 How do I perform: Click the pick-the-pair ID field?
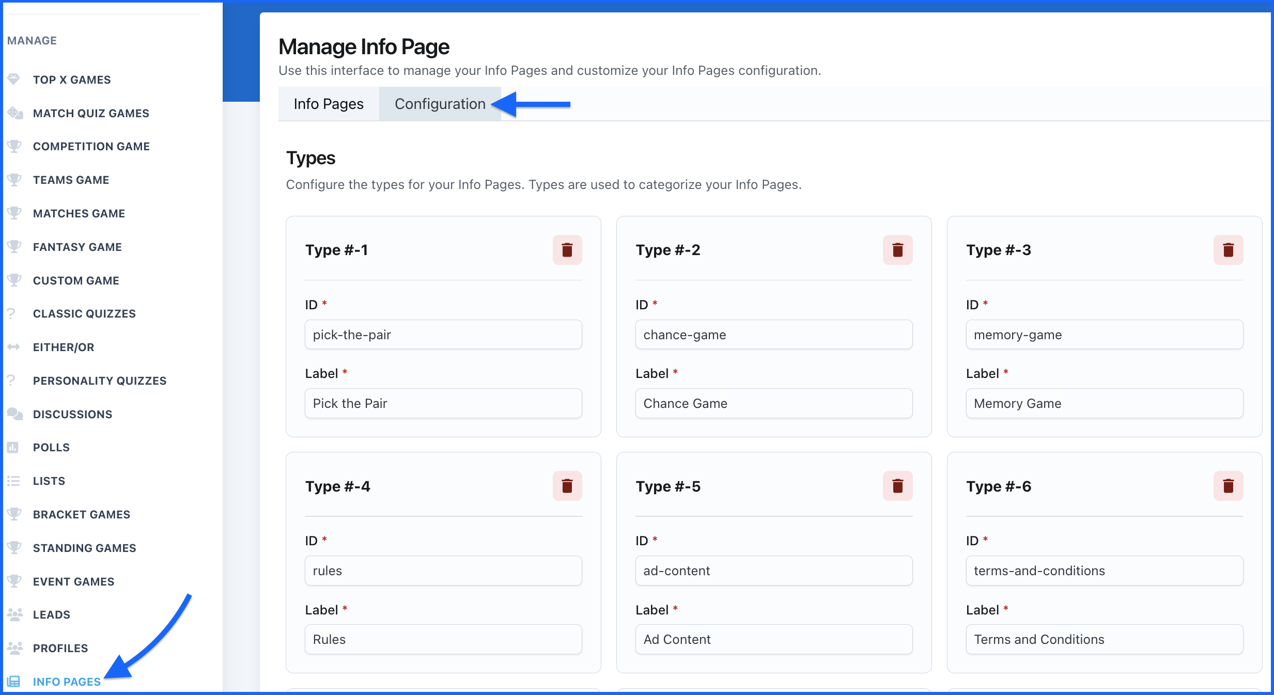coord(443,335)
